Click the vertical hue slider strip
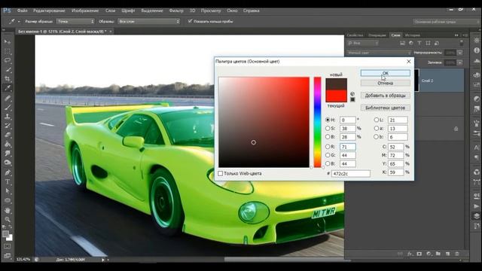 coord(317,122)
